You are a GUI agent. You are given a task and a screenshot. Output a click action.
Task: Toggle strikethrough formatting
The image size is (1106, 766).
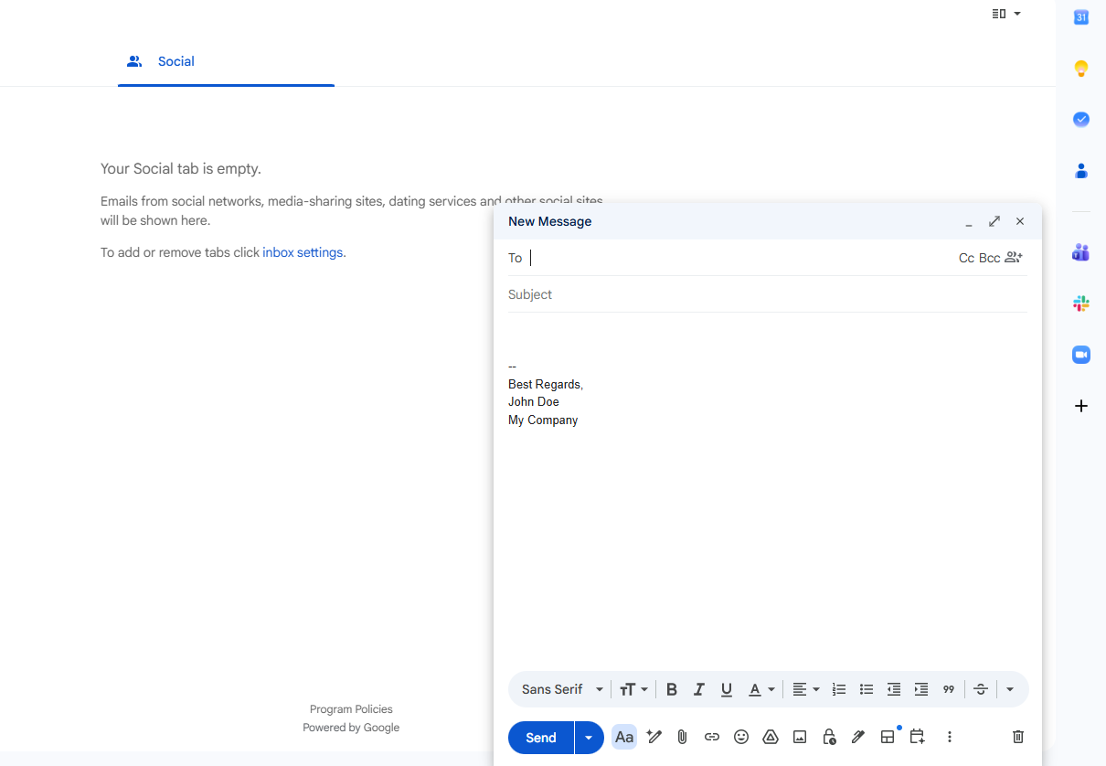pyautogui.click(x=981, y=689)
